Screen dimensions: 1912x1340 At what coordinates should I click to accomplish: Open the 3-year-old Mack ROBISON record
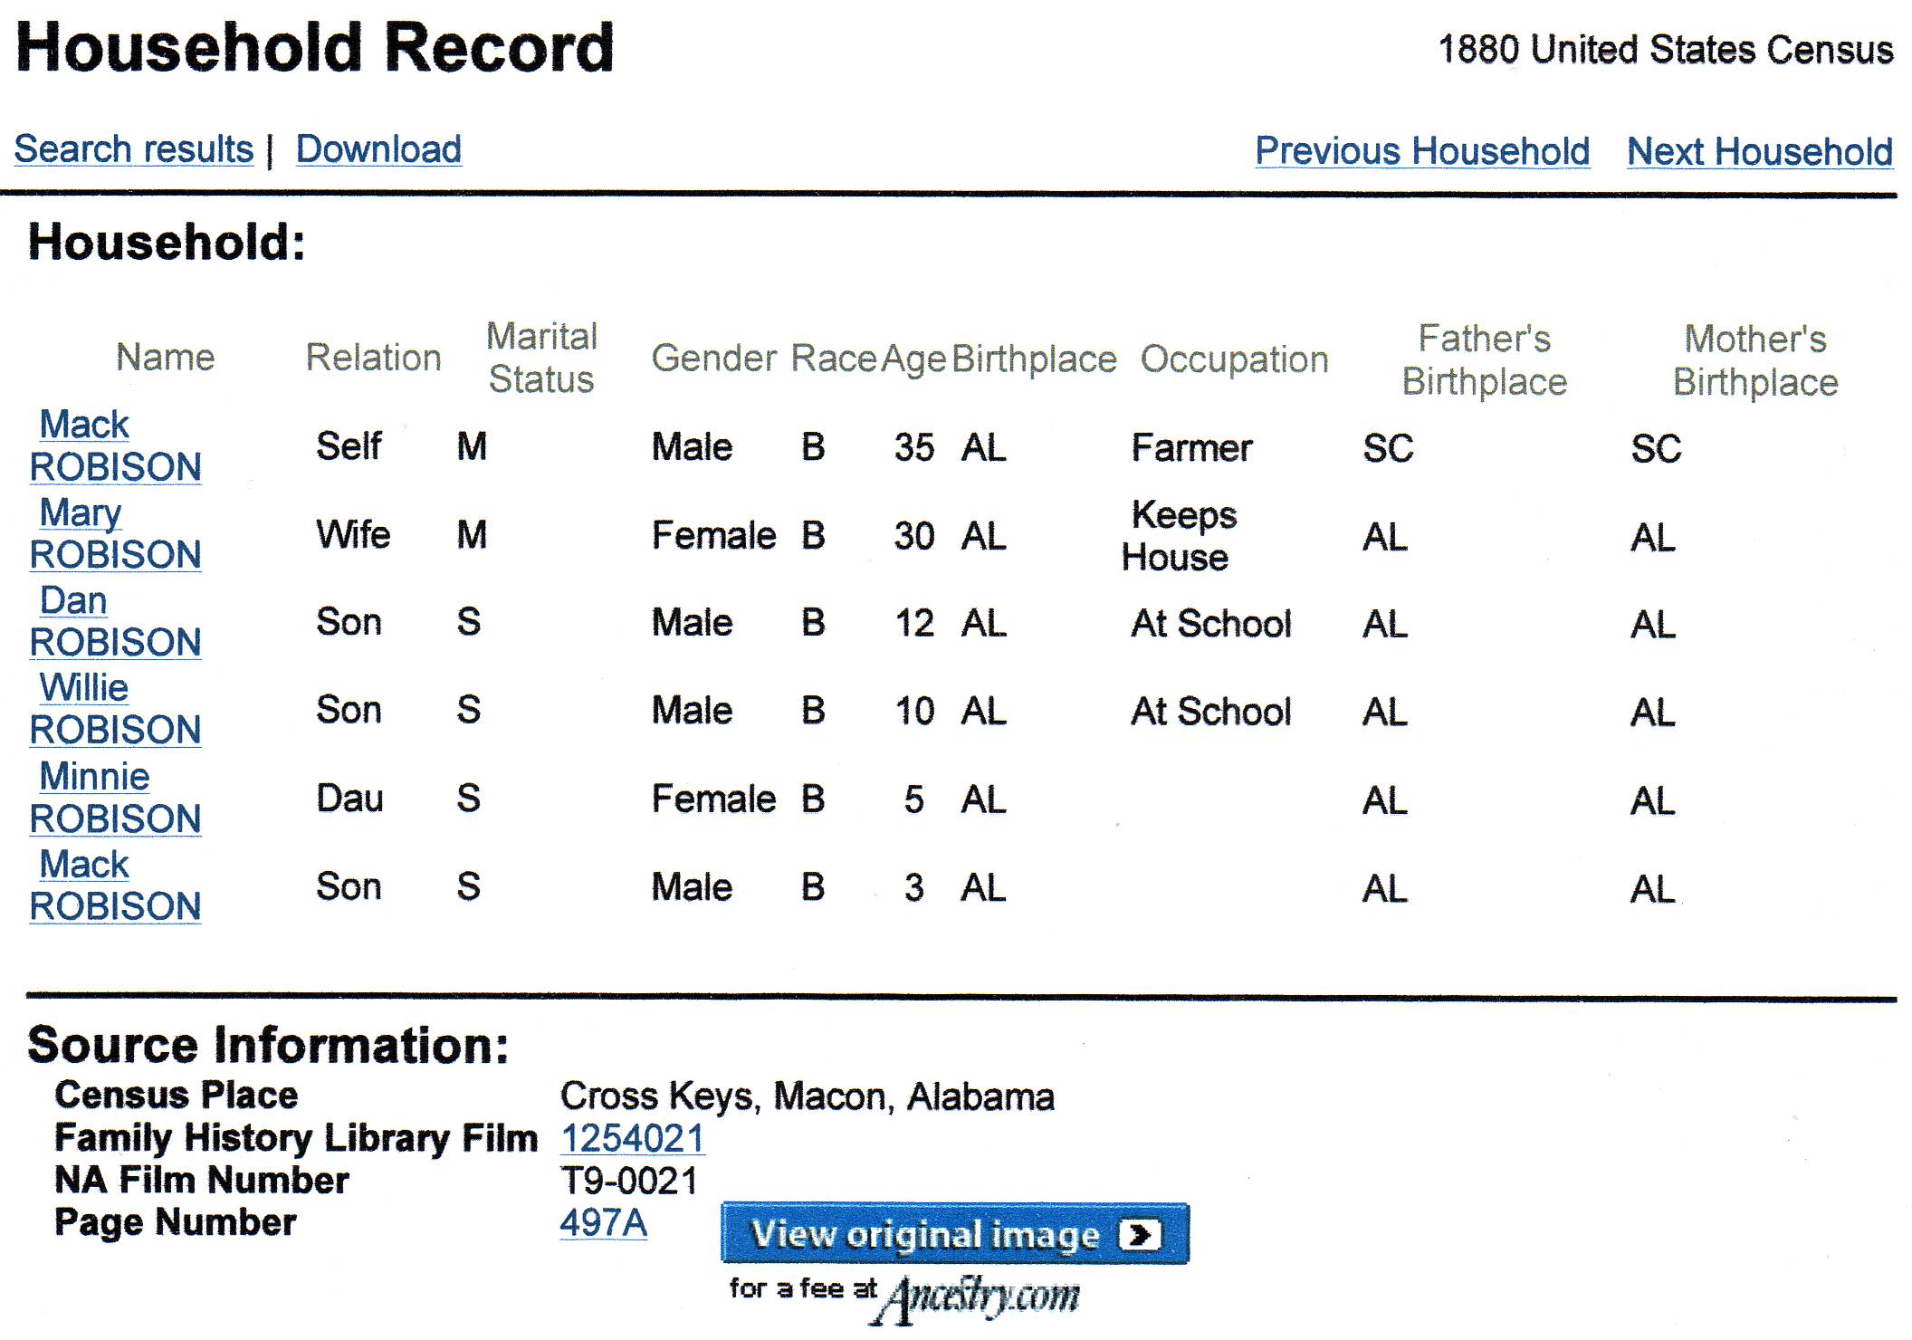(115, 885)
